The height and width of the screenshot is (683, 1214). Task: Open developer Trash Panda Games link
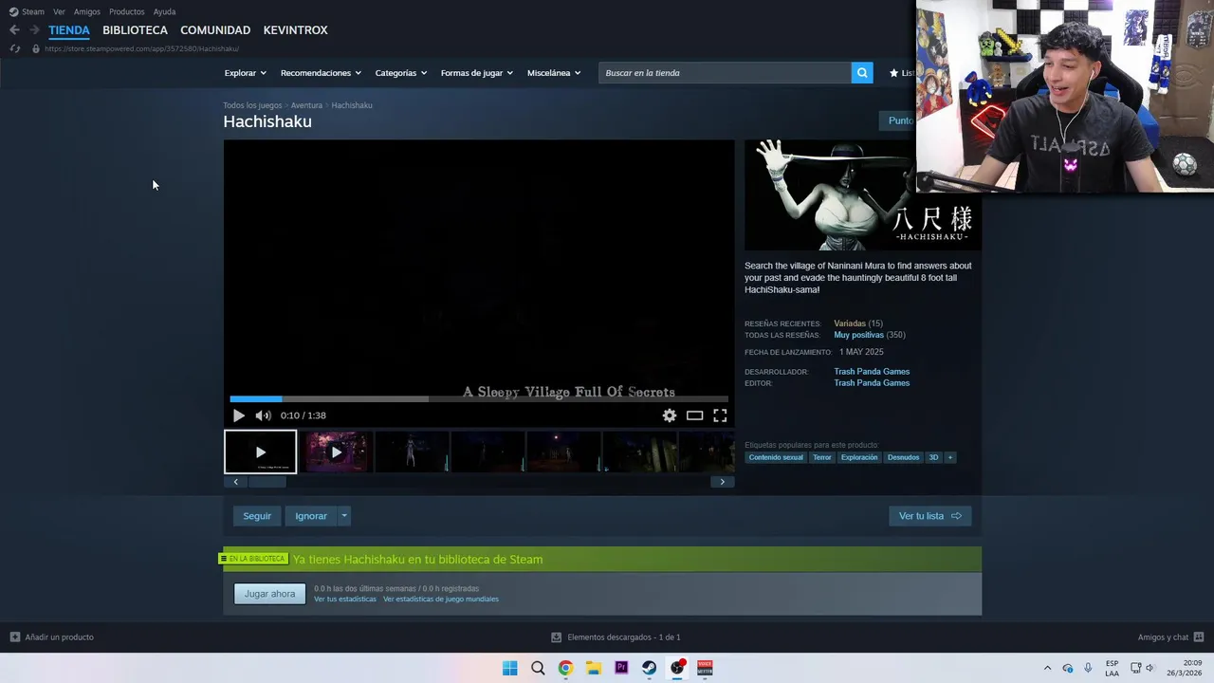click(872, 372)
